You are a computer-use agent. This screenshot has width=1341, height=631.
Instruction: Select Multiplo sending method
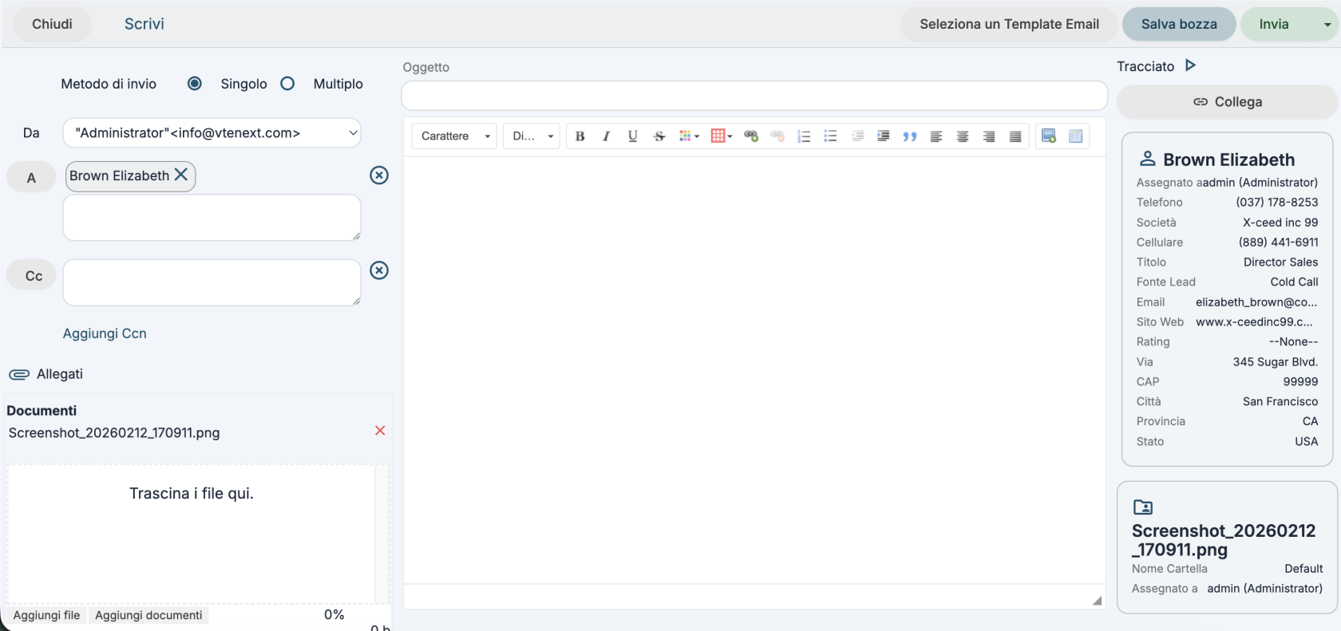pos(288,84)
